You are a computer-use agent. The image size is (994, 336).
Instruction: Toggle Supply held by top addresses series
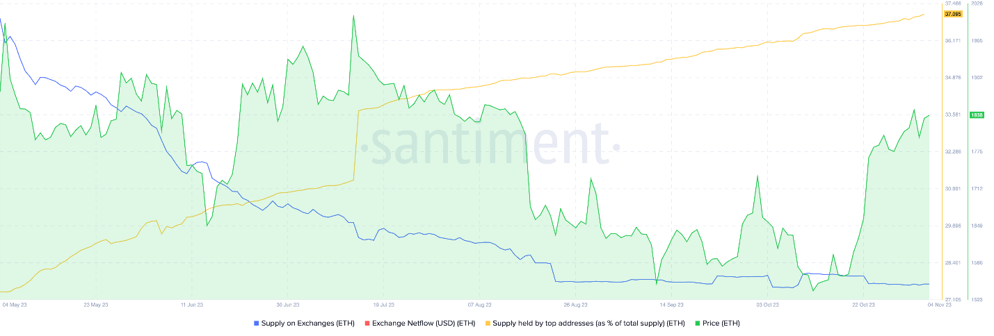point(588,323)
